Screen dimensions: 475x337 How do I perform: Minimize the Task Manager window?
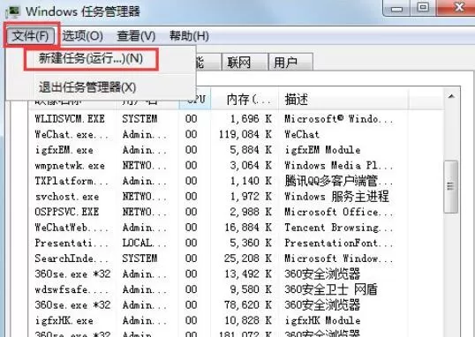pyautogui.click(x=396, y=8)
